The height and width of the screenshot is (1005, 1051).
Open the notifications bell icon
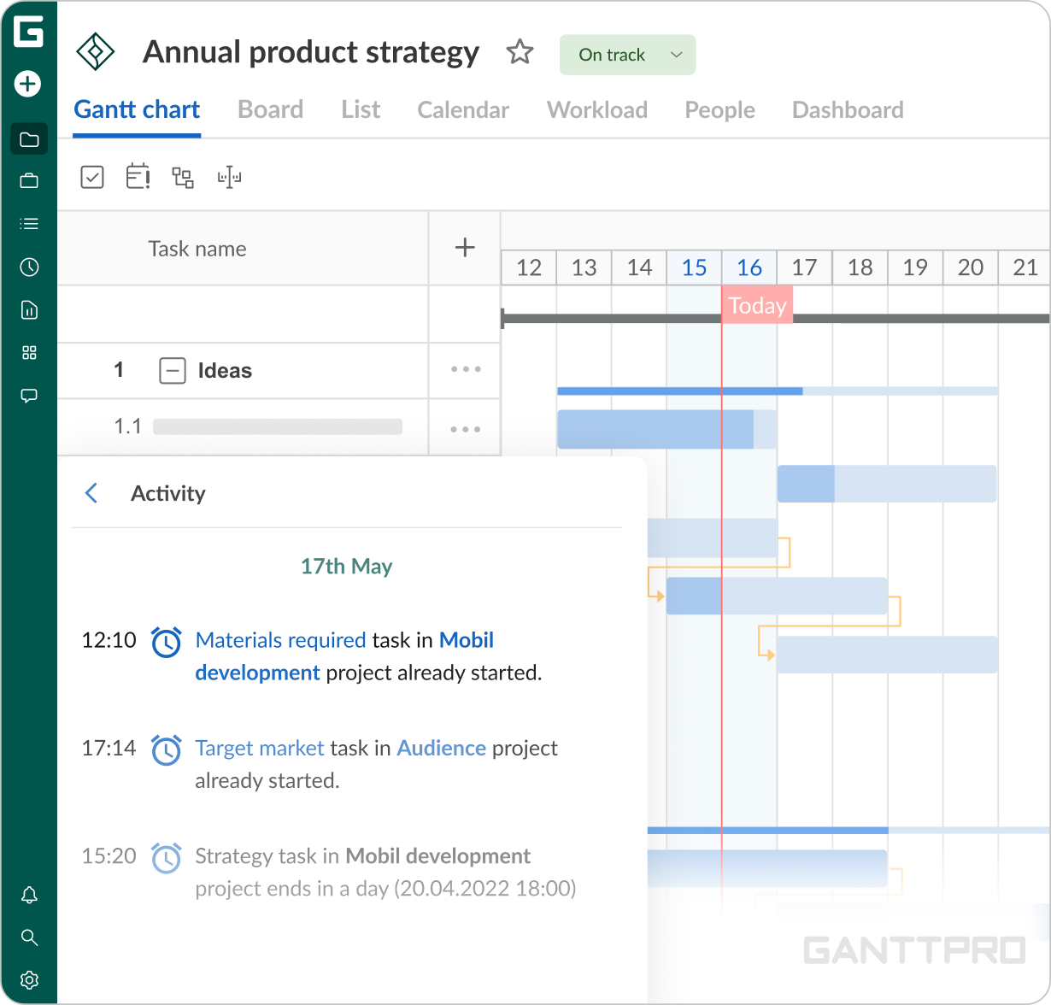tap(29, 895)
